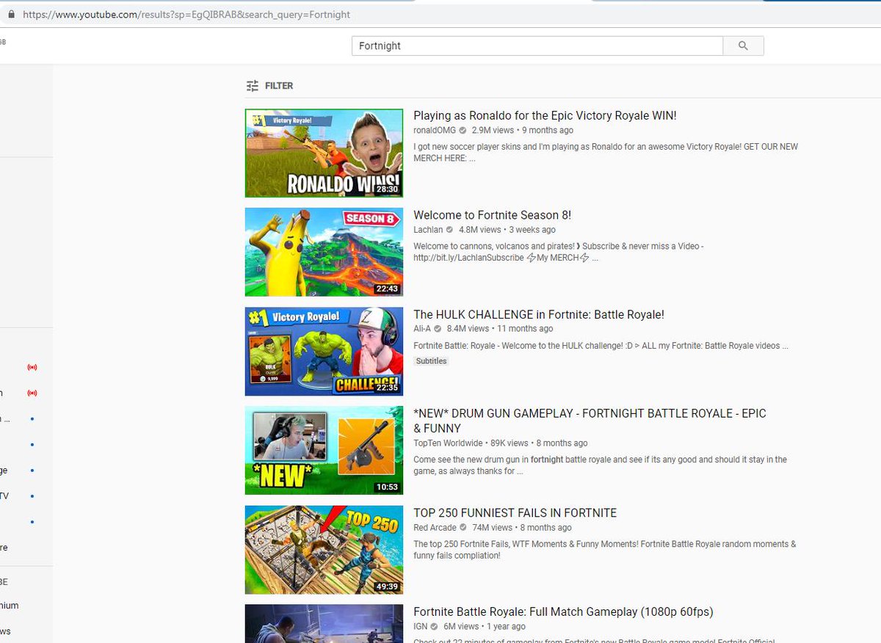Click first live broadcast indicator in sidebar

(32, 367)
